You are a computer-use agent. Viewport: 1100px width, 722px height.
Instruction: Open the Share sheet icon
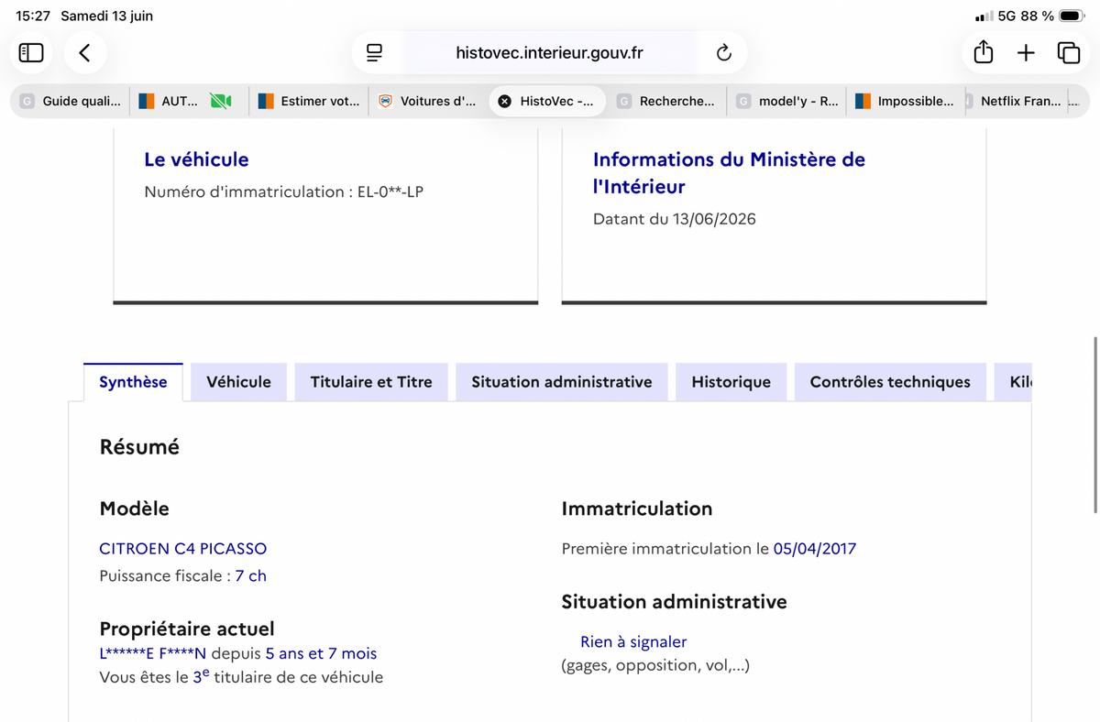(983, 52)
